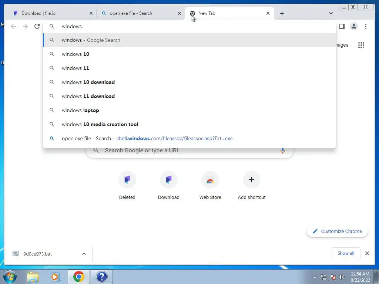Click the browser forward arrow

[25, 26]
